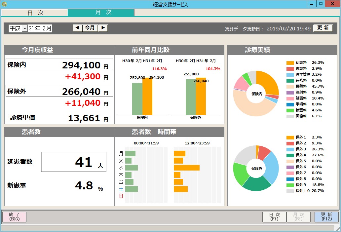Click the 保険内 amount 294,100

click(81, 65)
